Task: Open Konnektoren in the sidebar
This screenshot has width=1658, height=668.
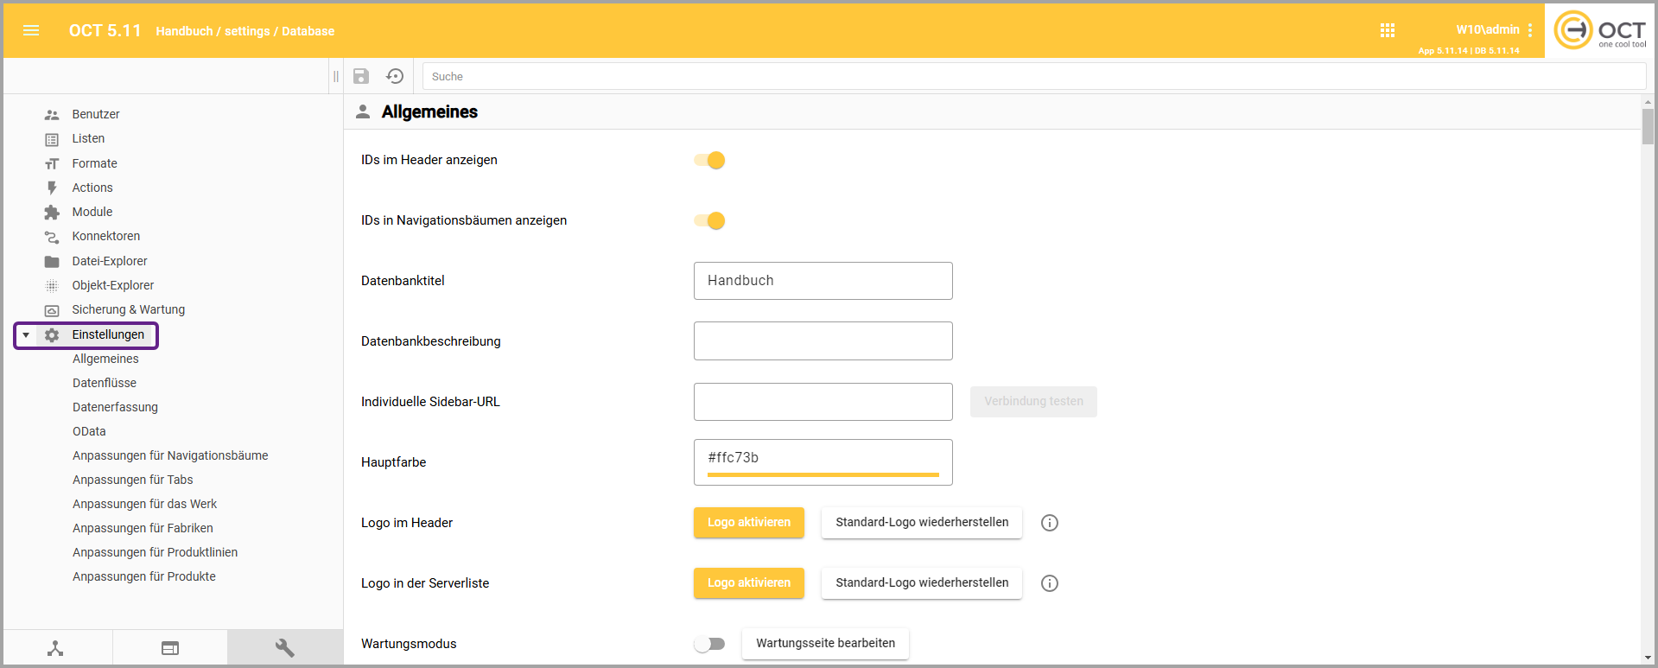Action: click(105, 236)
